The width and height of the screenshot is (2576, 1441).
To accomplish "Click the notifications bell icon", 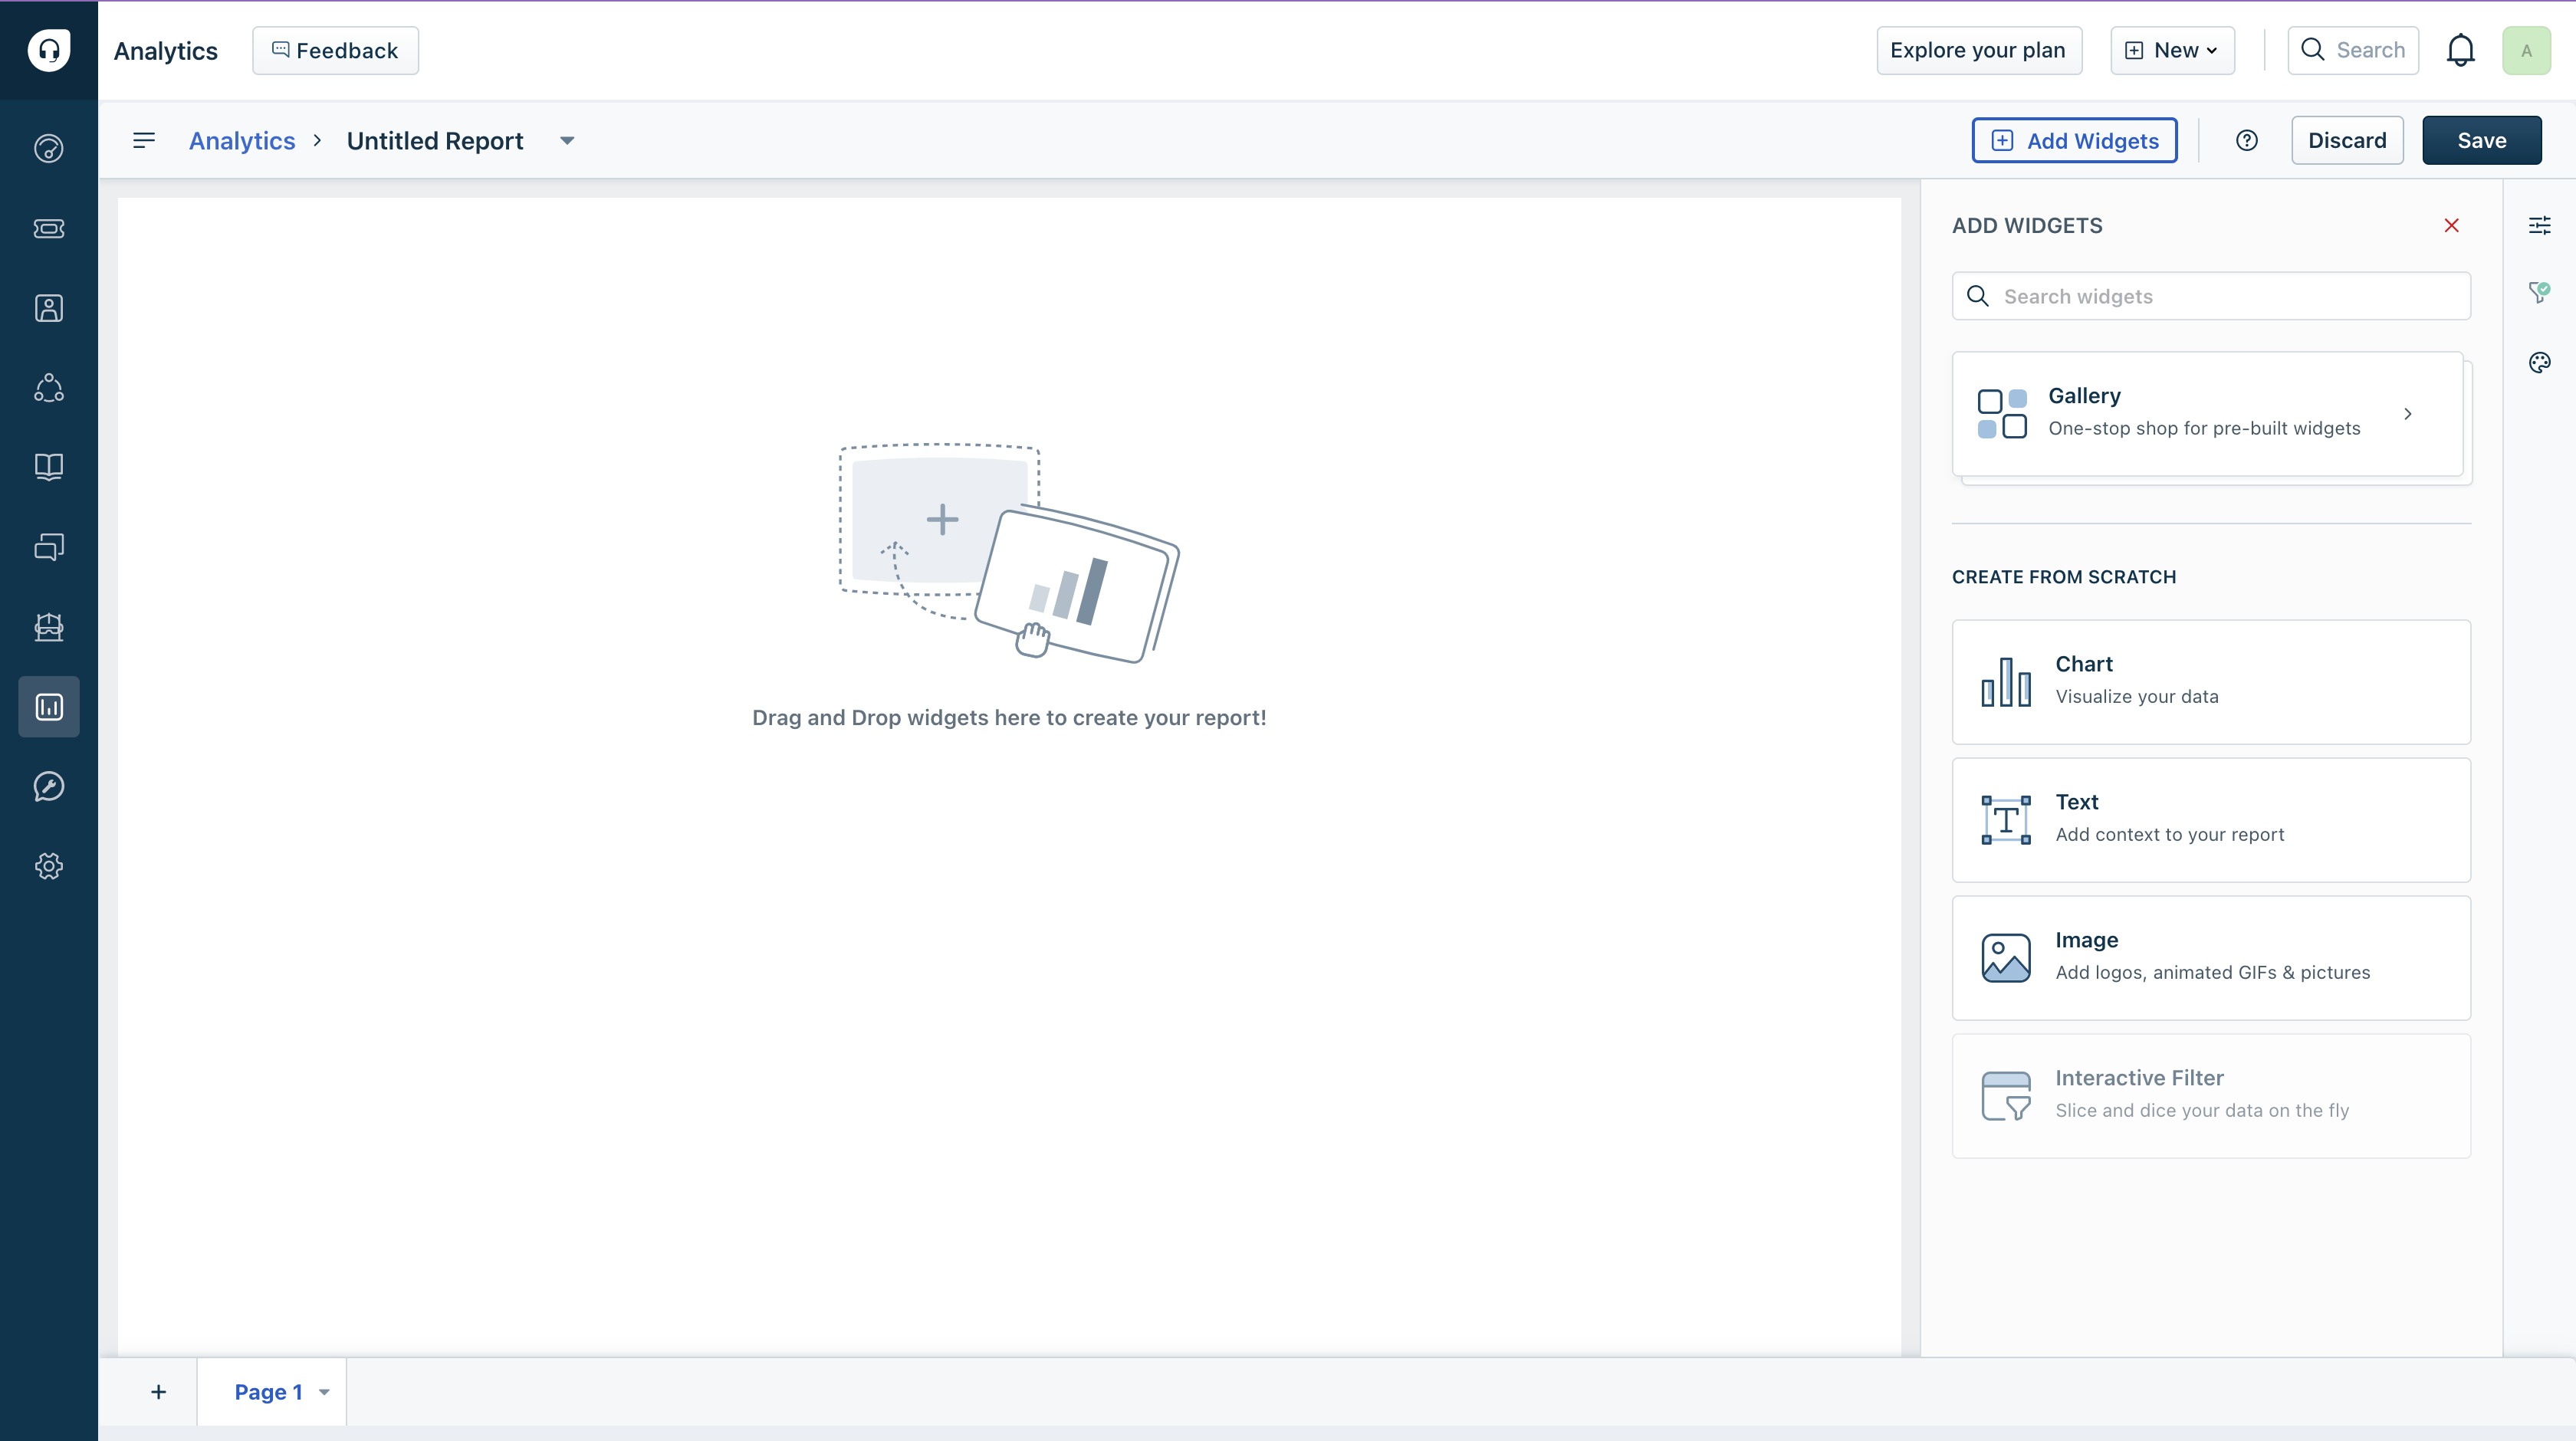I will click(x=2460, y=51).
